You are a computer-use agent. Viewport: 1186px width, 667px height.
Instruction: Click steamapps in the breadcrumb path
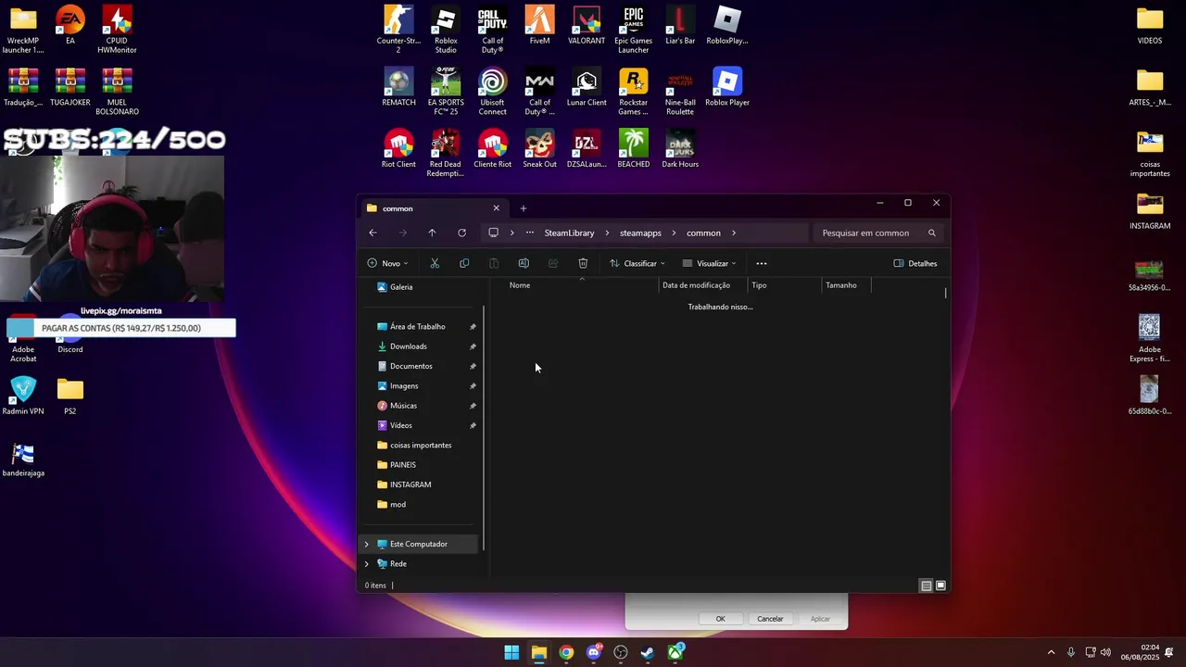(x=640, y=233)
